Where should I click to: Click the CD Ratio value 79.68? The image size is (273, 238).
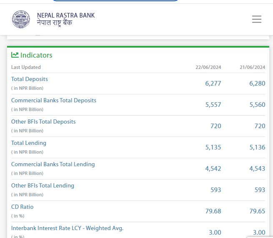[213, 211]
